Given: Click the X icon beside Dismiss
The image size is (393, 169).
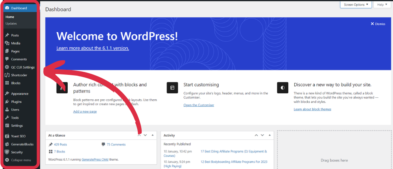Looking at the screenshot, I should pos(372,24).
